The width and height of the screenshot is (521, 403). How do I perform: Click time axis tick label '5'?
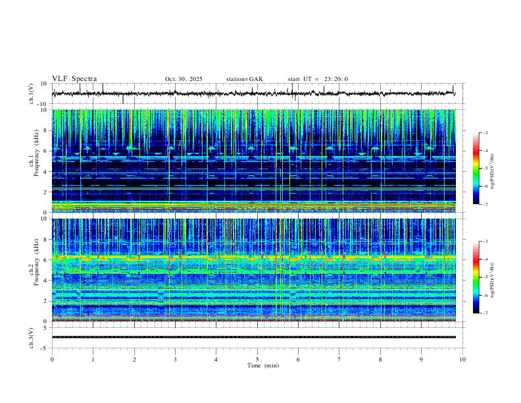click(x=257, y=360)
